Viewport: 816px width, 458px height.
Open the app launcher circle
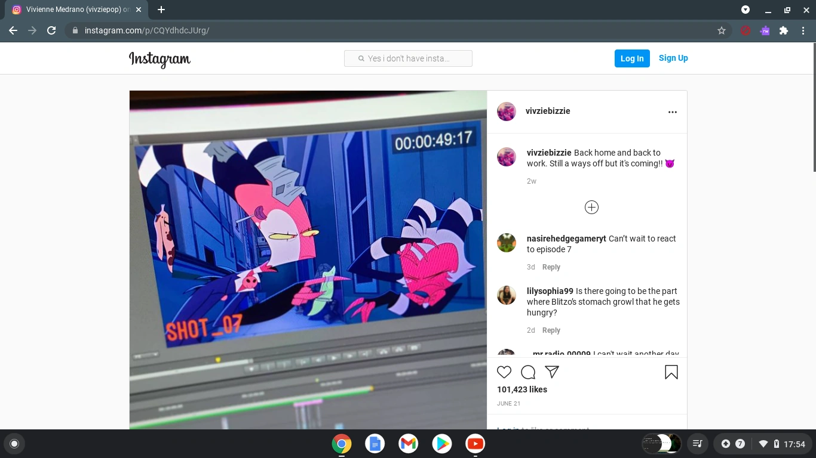point(14,444)
